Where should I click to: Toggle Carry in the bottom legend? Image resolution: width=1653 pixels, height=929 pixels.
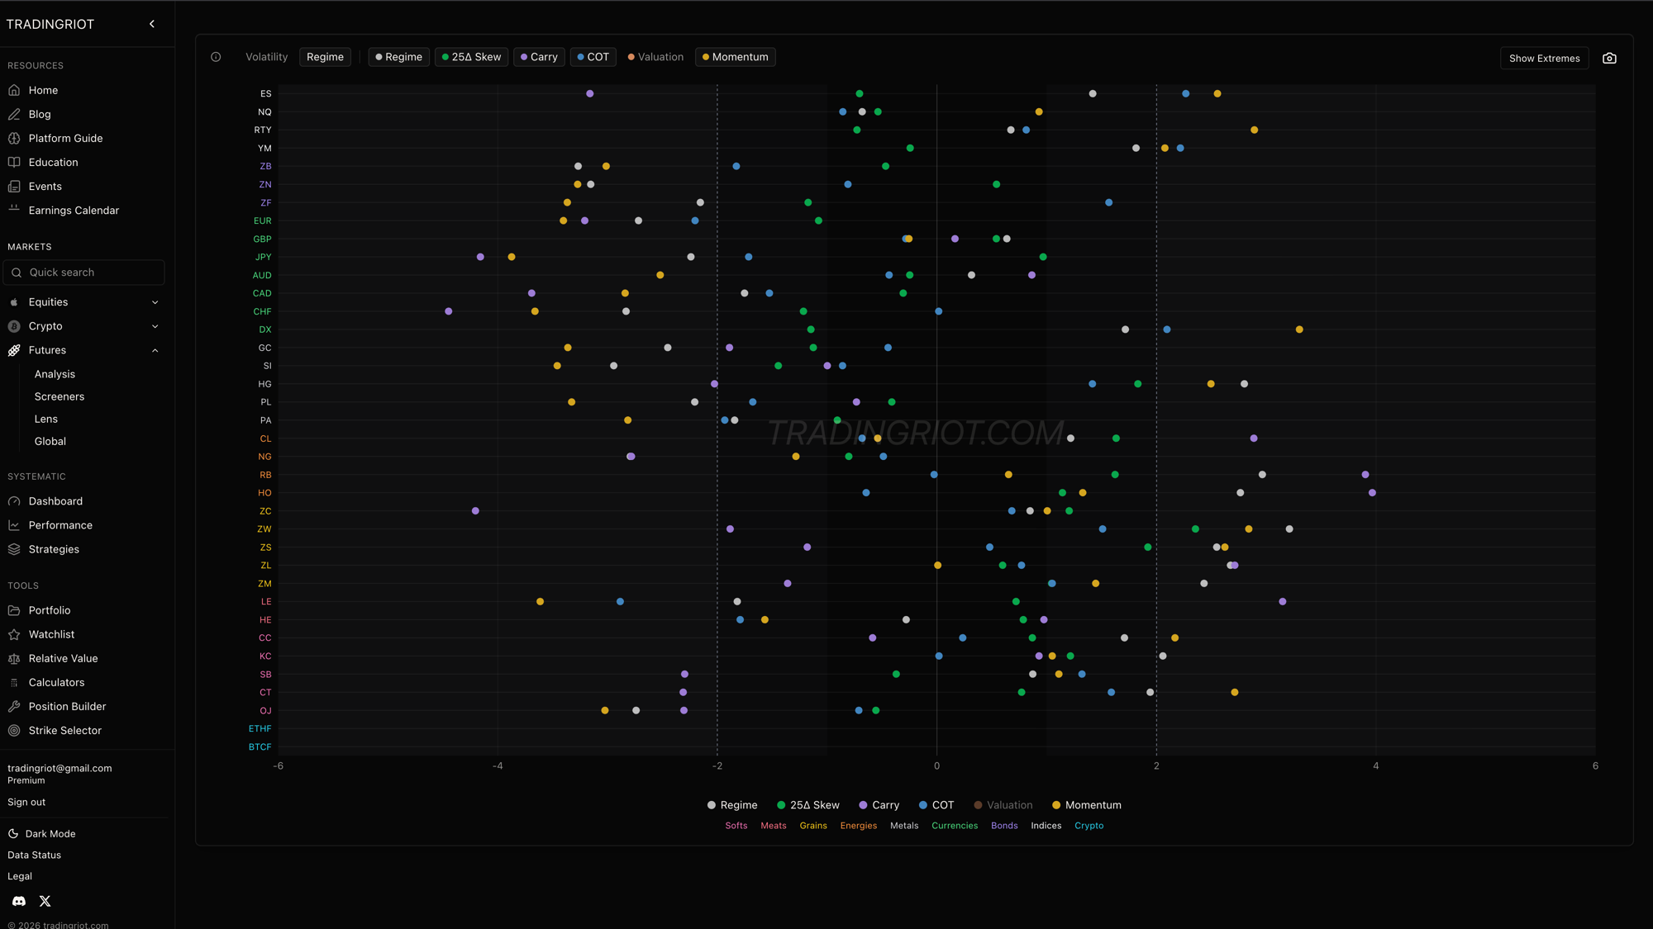(x=879, y=805)
